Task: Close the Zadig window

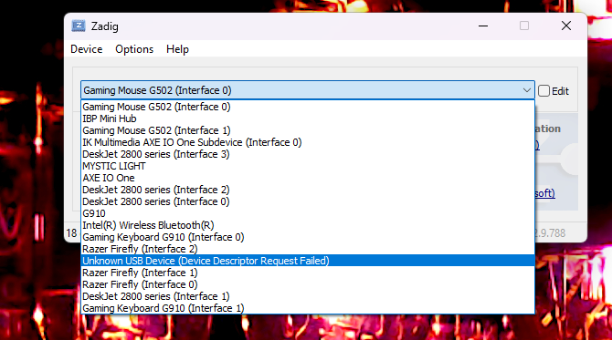Action: [x=566, y=26]
